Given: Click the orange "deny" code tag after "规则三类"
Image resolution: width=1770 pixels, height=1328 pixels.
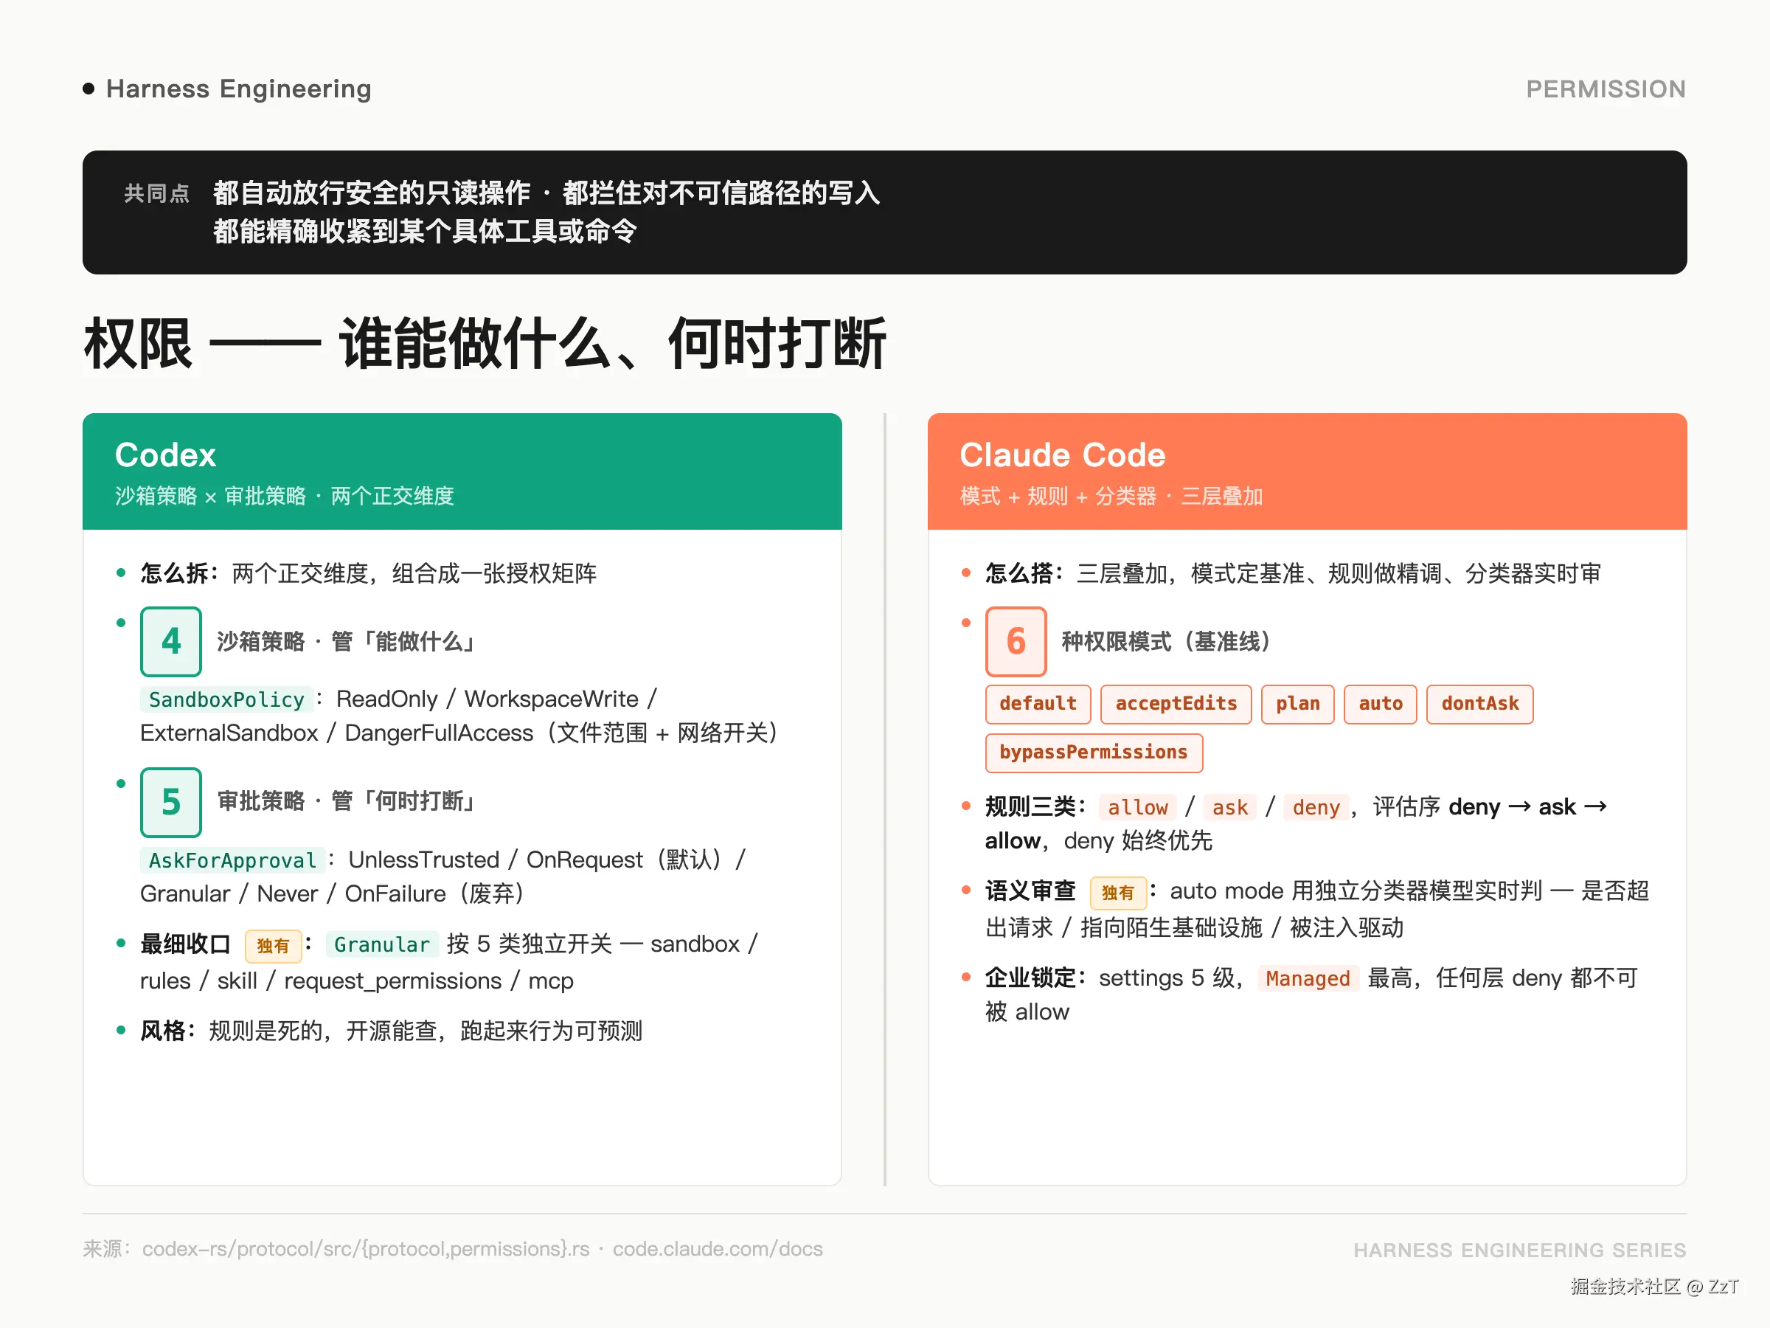Looking at the screenshot, I should [x=1316, y=808].
